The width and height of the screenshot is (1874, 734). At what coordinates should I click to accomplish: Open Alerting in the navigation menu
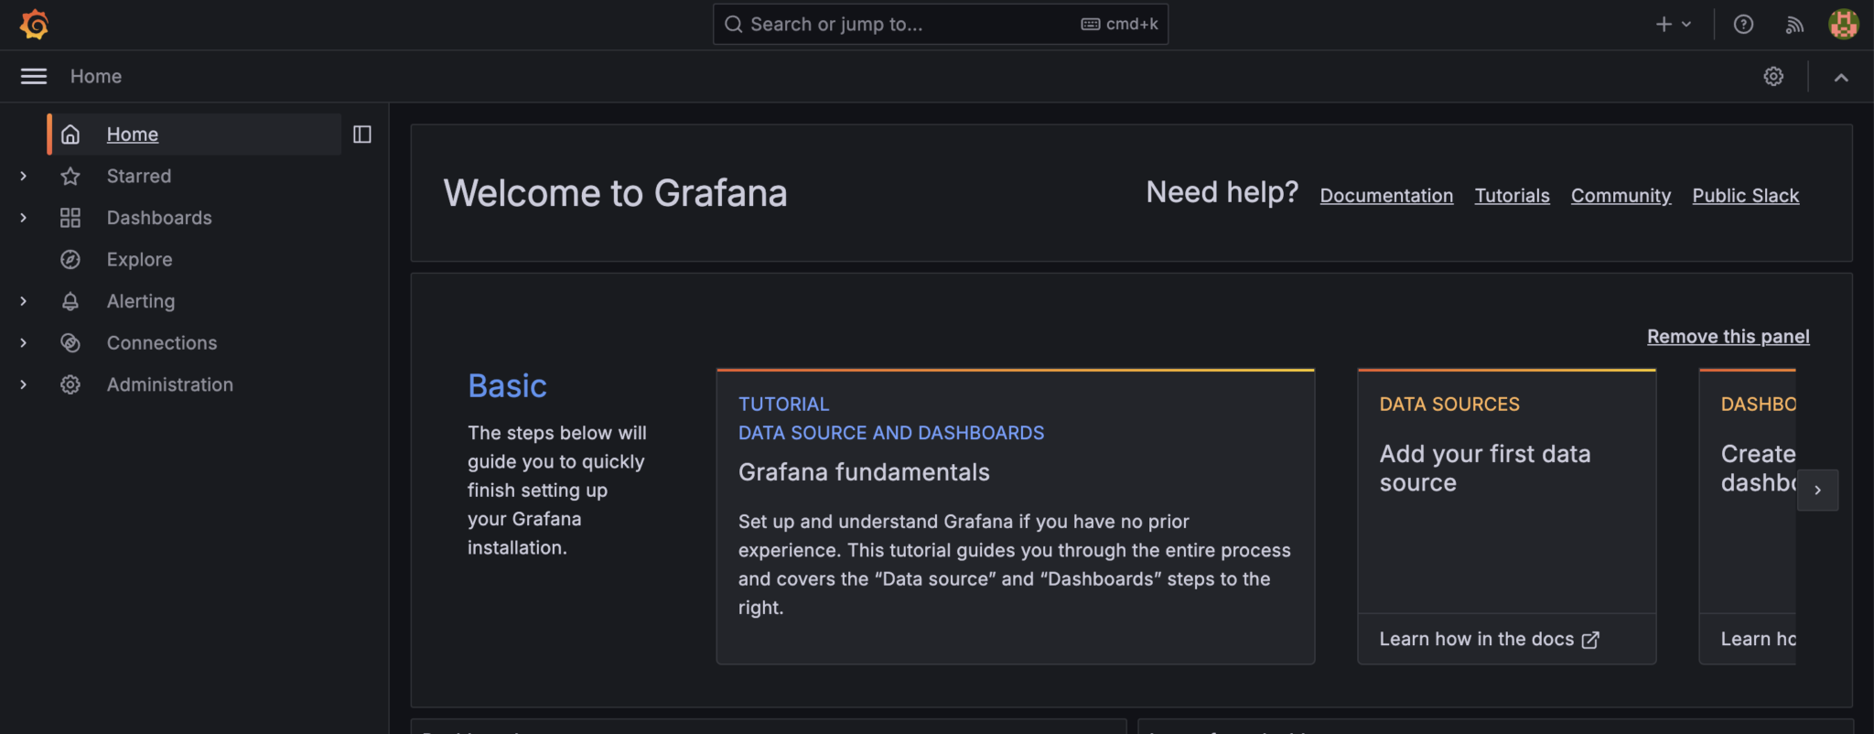140,301
